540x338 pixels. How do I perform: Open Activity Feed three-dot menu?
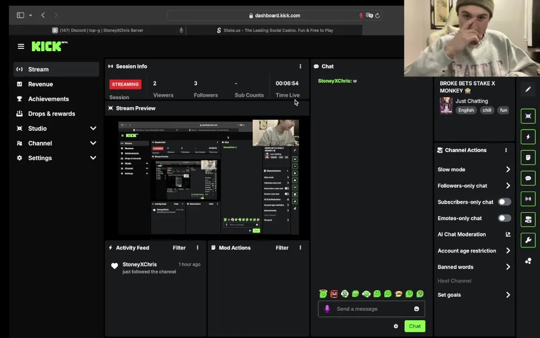pyautogui.click(x=197, y=248)
